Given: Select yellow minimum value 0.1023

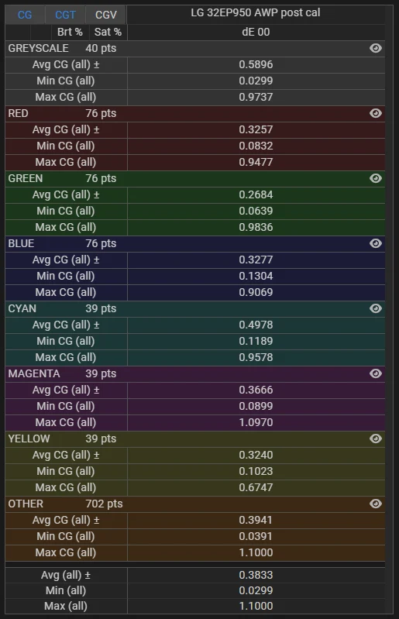Looking at the screenshot, I should tap(256, 471).
